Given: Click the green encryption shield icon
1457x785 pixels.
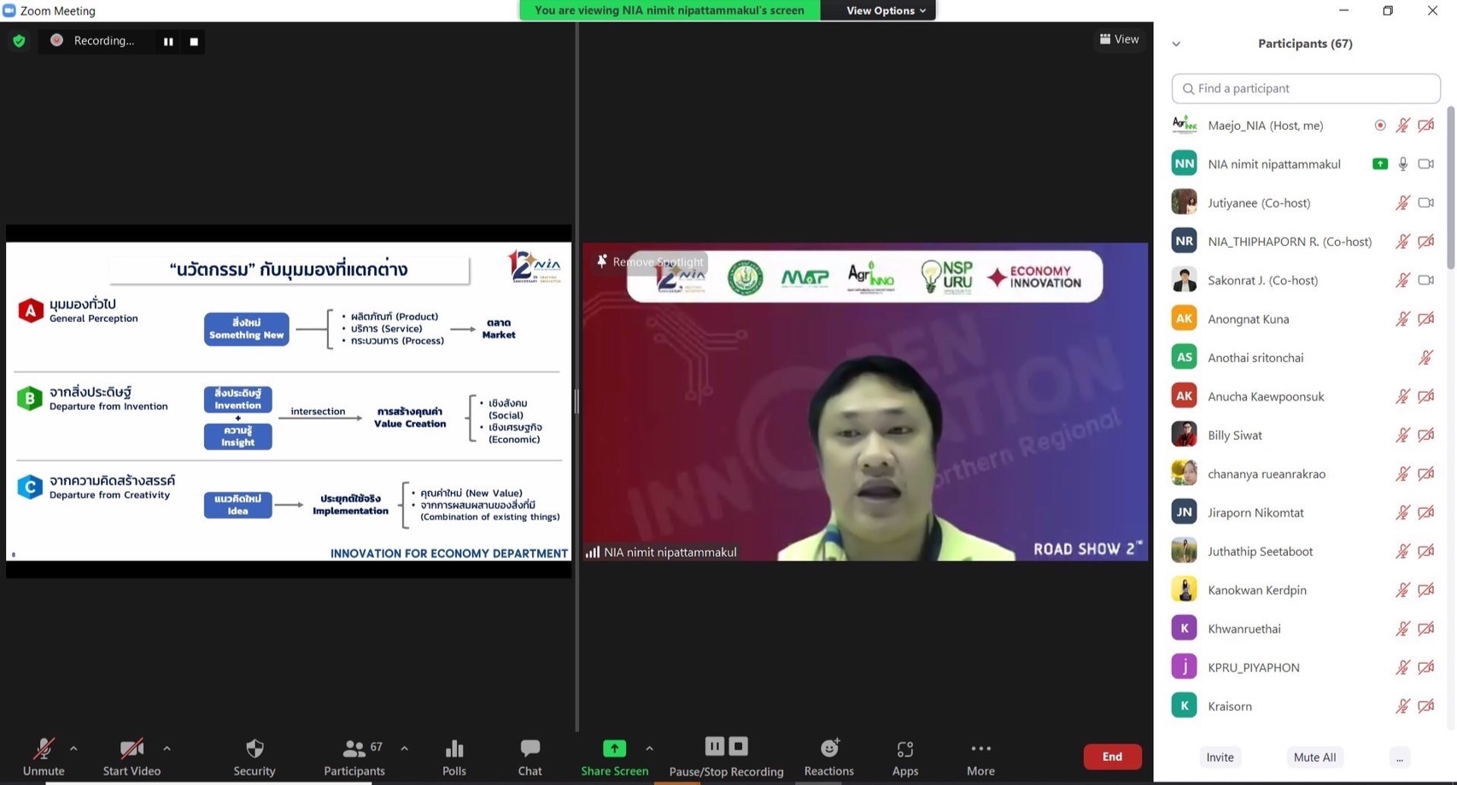Looking at the screenshot, I should pos(19,41).
